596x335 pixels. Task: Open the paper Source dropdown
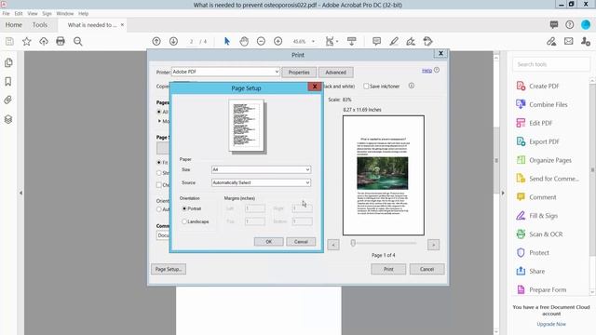coord(261,182)
